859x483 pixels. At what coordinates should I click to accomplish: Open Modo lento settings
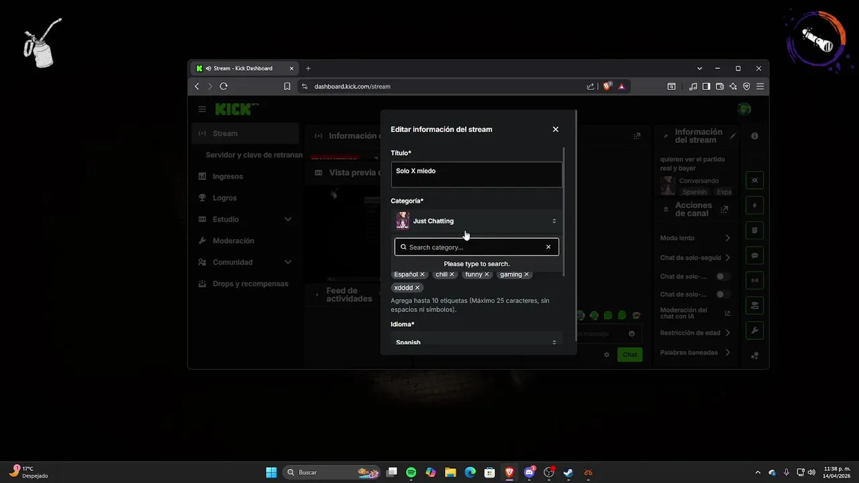[x=695, y=238]
